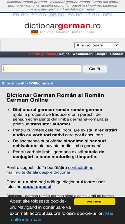The image size is (125, 224).
Task: Switch to the EN-RO dictionary tab
Action: click(20, 15)
